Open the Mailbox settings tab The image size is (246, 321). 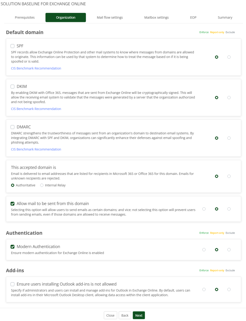click(x=157, y=17)
